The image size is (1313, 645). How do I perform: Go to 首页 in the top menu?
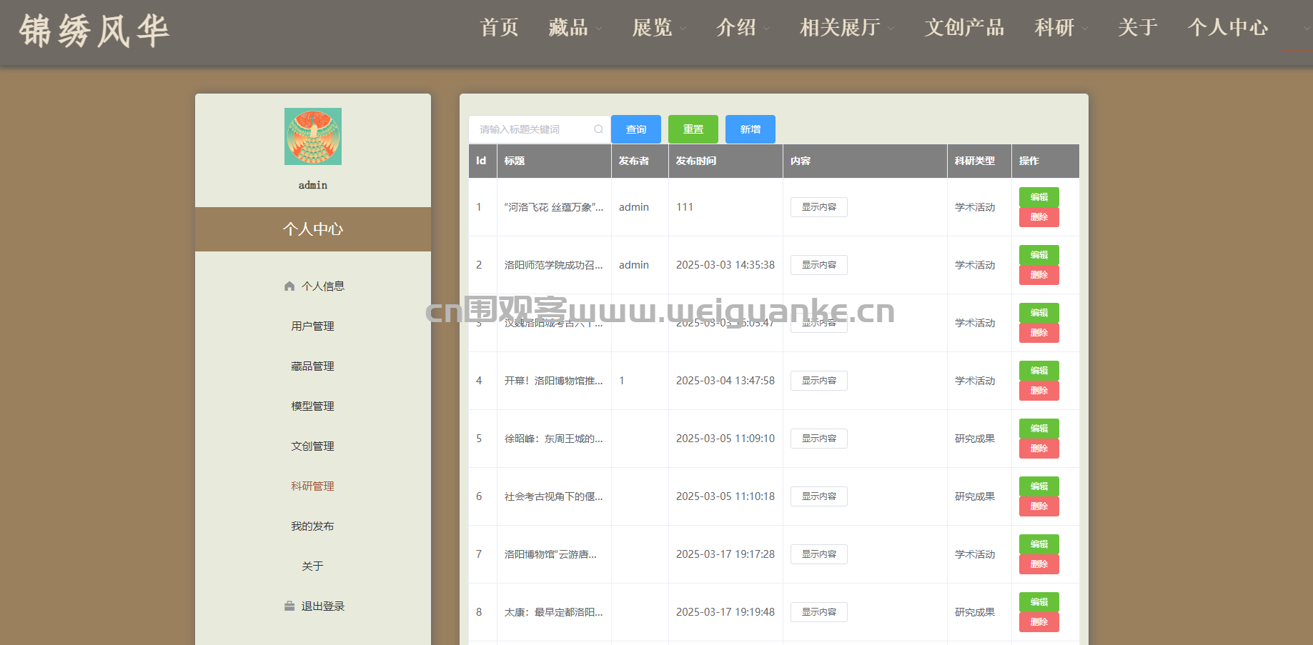pyautogui.click(x=499, y=28)
